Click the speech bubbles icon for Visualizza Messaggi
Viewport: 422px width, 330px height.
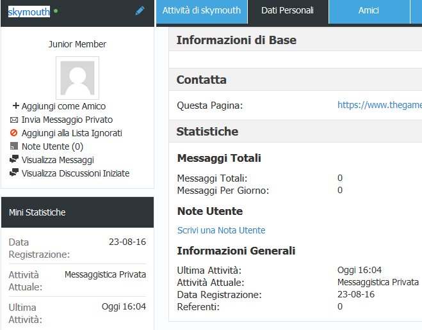pos(14,159)
